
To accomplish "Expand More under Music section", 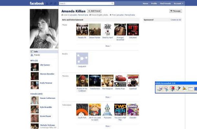I will [x=108, y=46].
